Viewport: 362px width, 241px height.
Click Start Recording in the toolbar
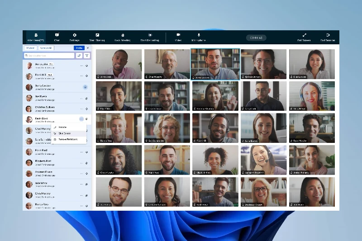pos(150,37)
